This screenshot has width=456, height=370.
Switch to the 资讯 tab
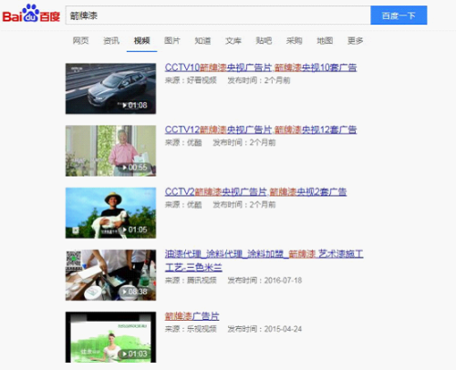[111, 41]
